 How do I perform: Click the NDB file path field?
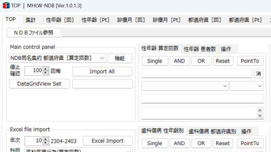click(166, 33)
